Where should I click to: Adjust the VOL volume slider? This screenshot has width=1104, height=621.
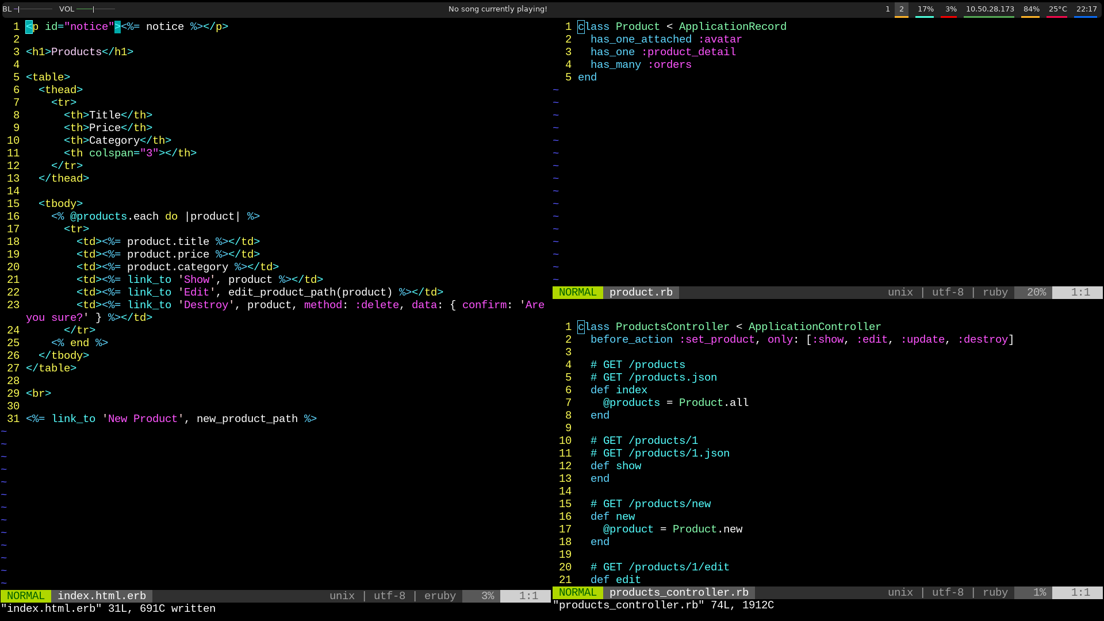pos(95,9)
